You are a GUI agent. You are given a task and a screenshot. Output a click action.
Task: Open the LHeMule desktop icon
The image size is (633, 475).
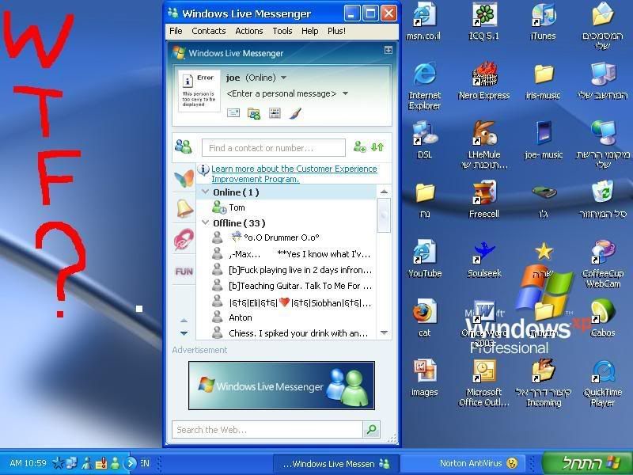pos(484,145)
